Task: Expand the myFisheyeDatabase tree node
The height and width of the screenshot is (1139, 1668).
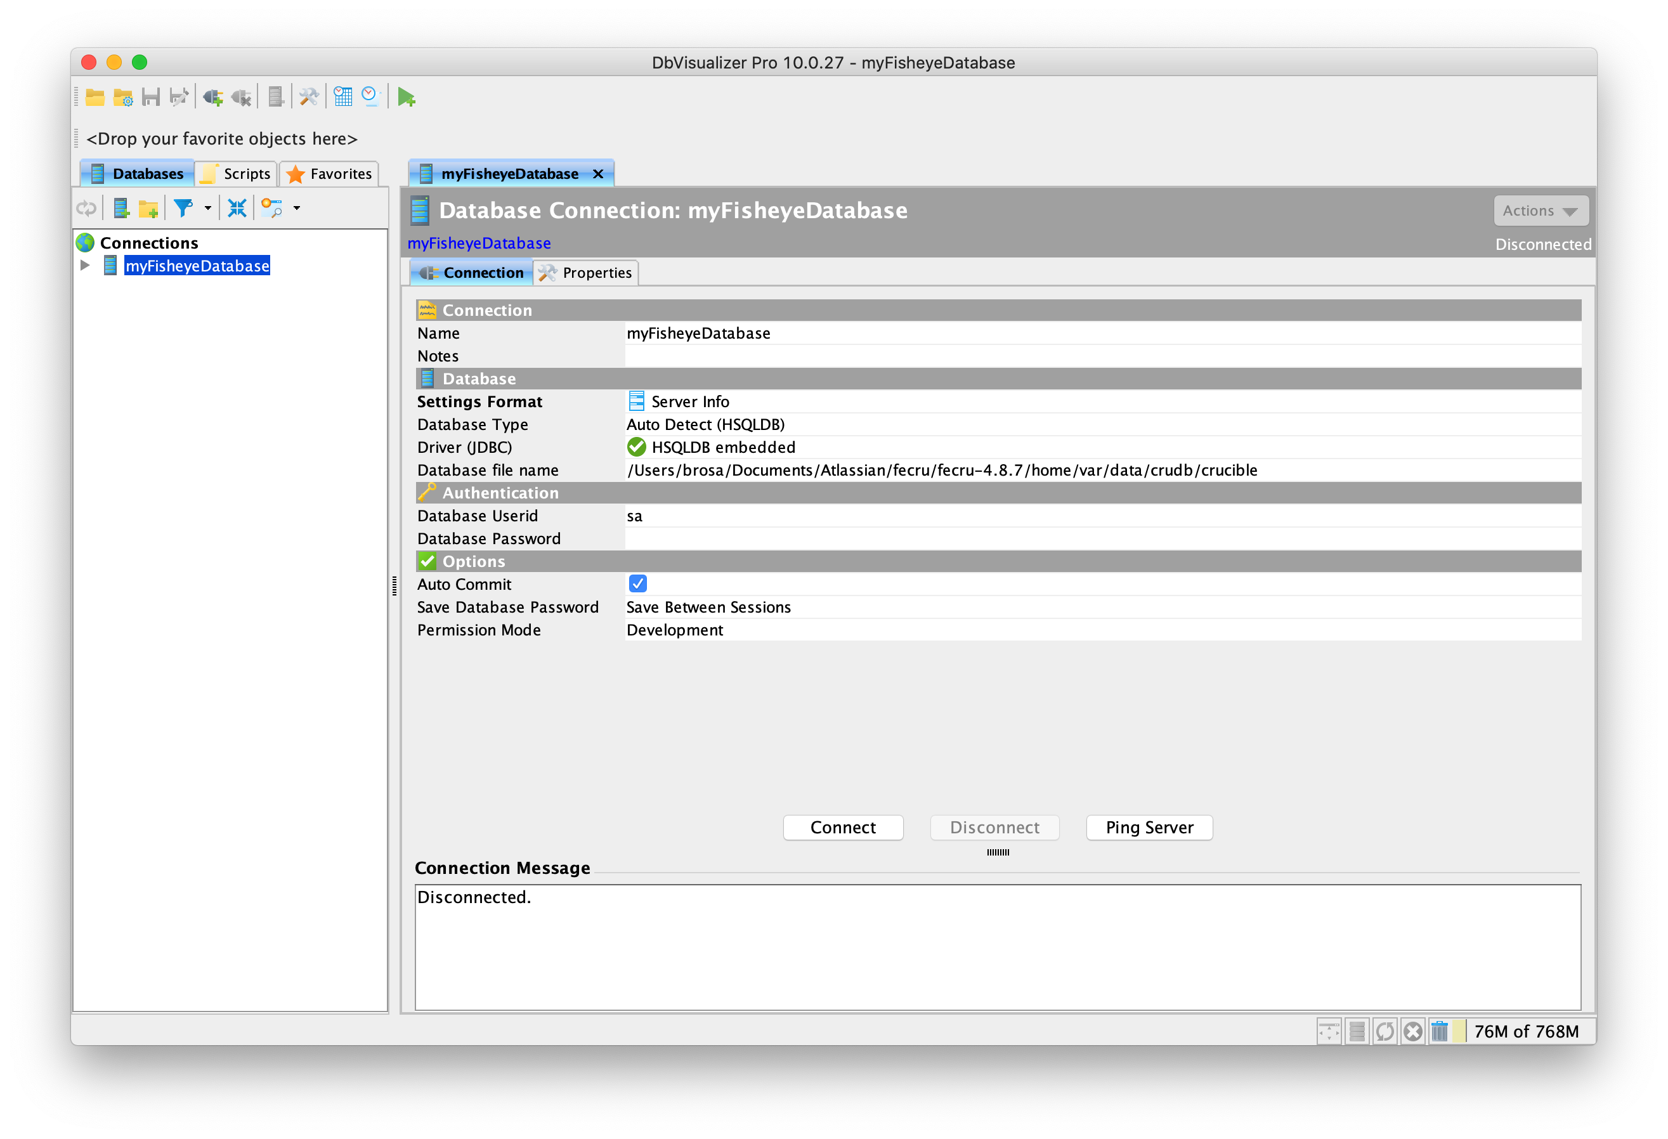Action: pyautogui.click(x=85, y=266)
